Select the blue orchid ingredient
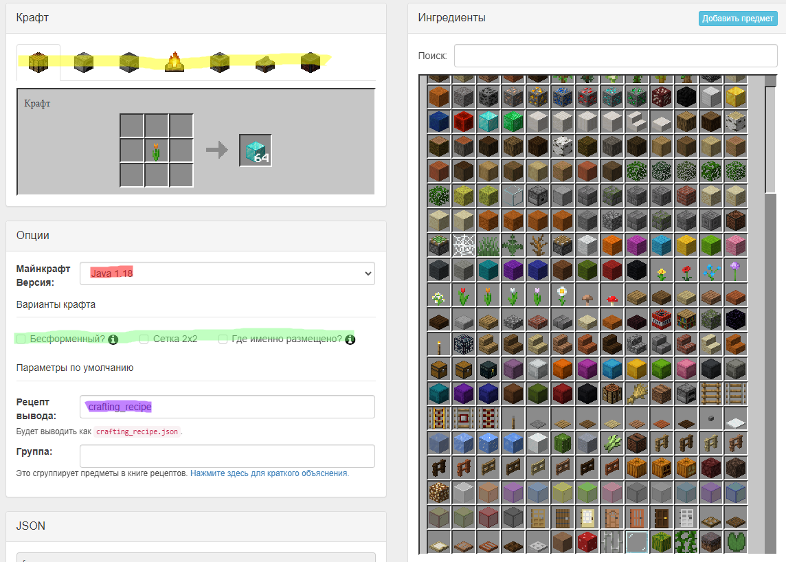 coord(711,270)
